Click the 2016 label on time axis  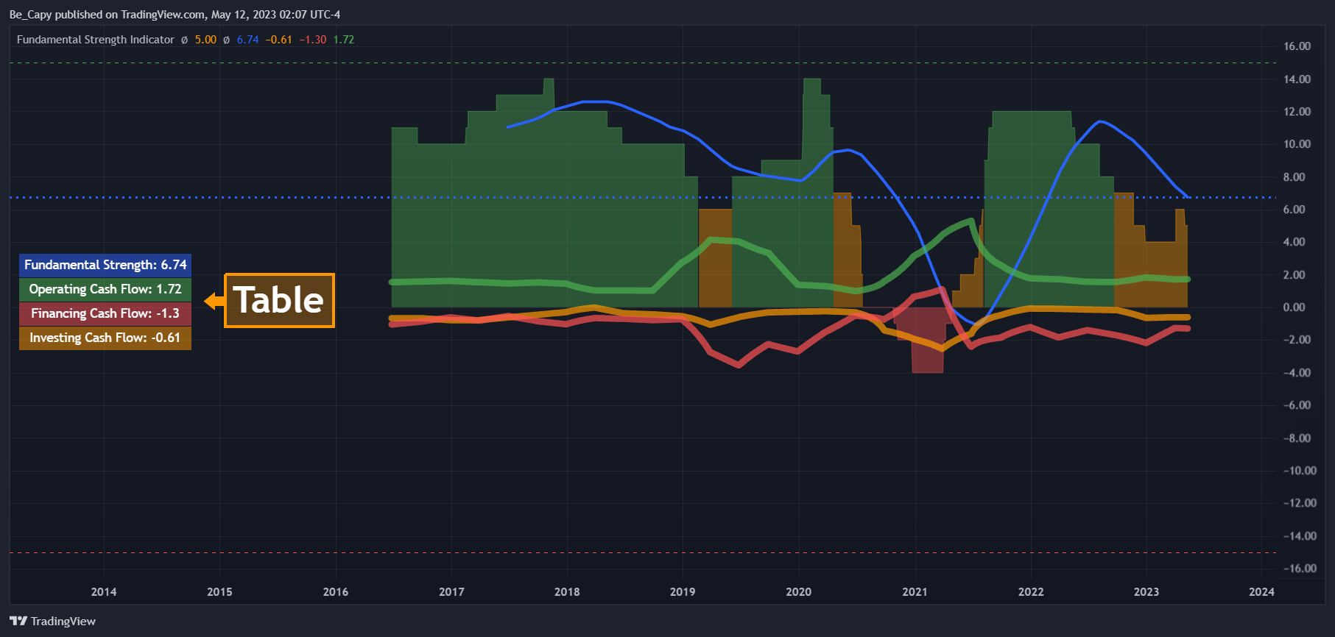(336, 591)
